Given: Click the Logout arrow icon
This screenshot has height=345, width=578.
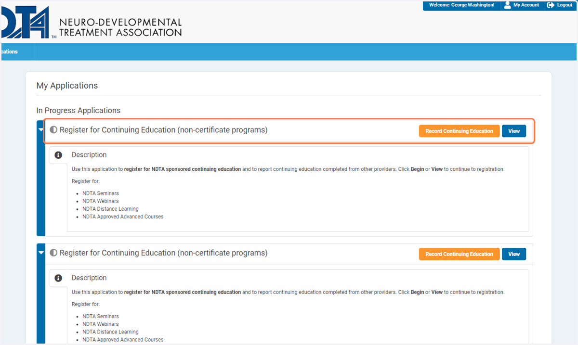Looking at the screenshot, I should (551, 5).
